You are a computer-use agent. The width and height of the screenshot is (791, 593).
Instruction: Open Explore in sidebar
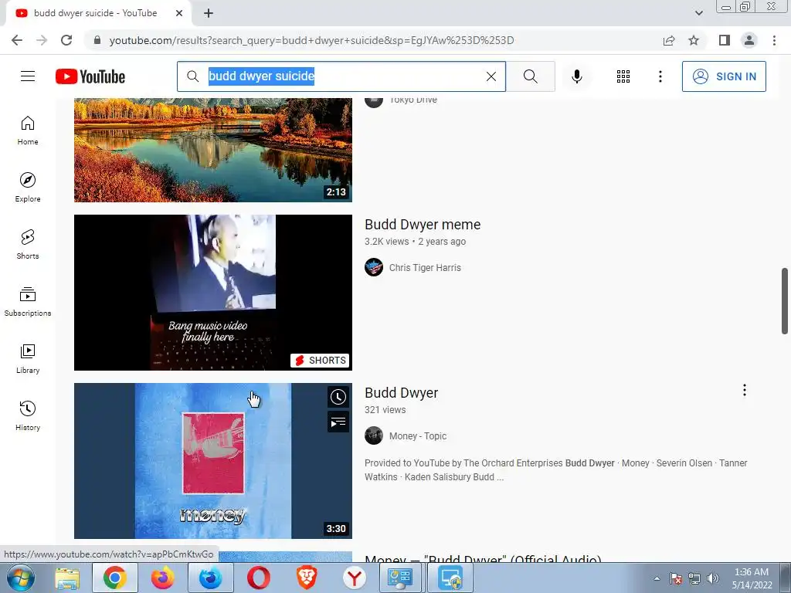(x=28, y=187)
